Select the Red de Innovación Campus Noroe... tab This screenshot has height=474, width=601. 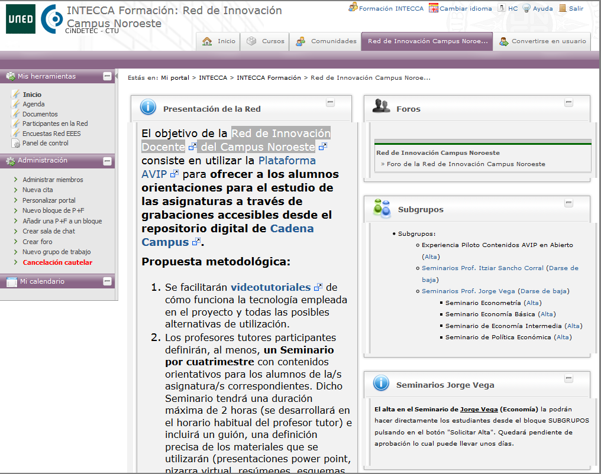point(427,41)
